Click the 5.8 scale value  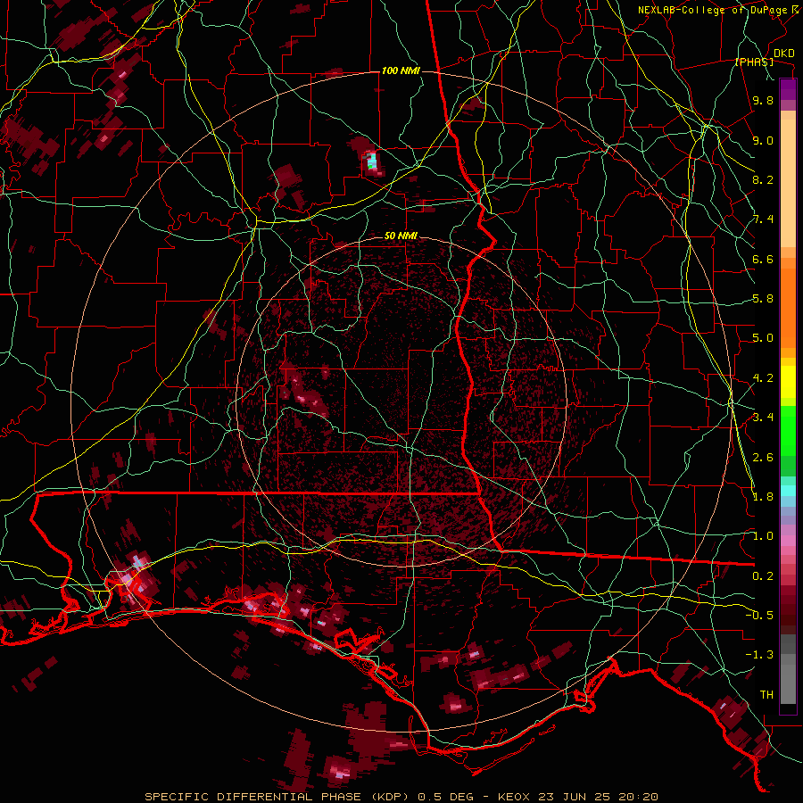(763, 299)
